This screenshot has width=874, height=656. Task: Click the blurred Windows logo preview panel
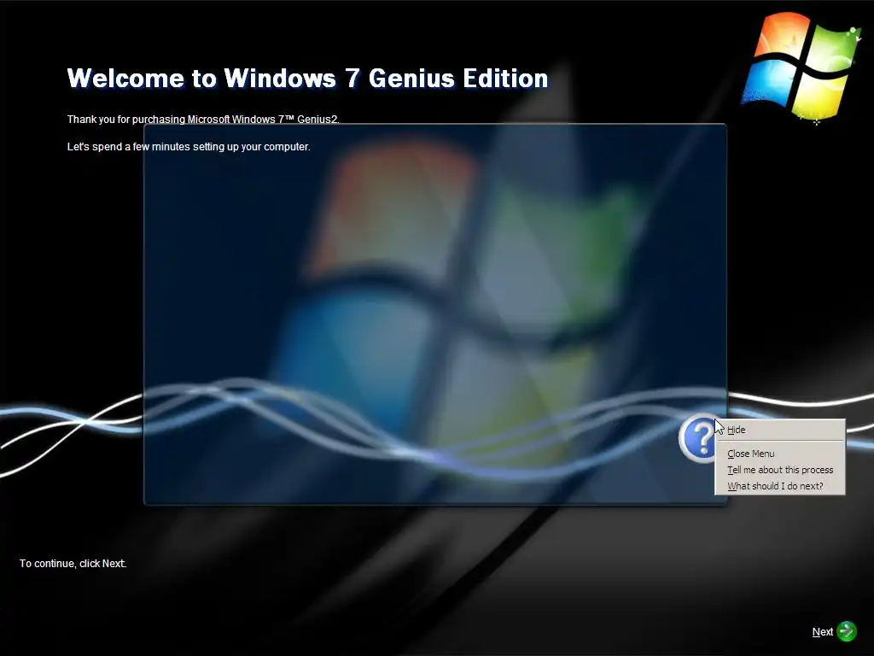point(435,314)
